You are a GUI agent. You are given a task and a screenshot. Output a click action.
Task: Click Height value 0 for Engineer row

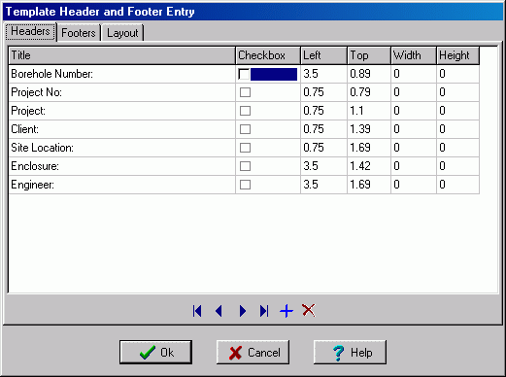458,185
